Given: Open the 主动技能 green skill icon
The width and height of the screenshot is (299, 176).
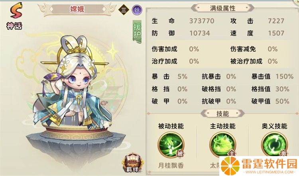Looking at the screenshot, I should [222, 145].
